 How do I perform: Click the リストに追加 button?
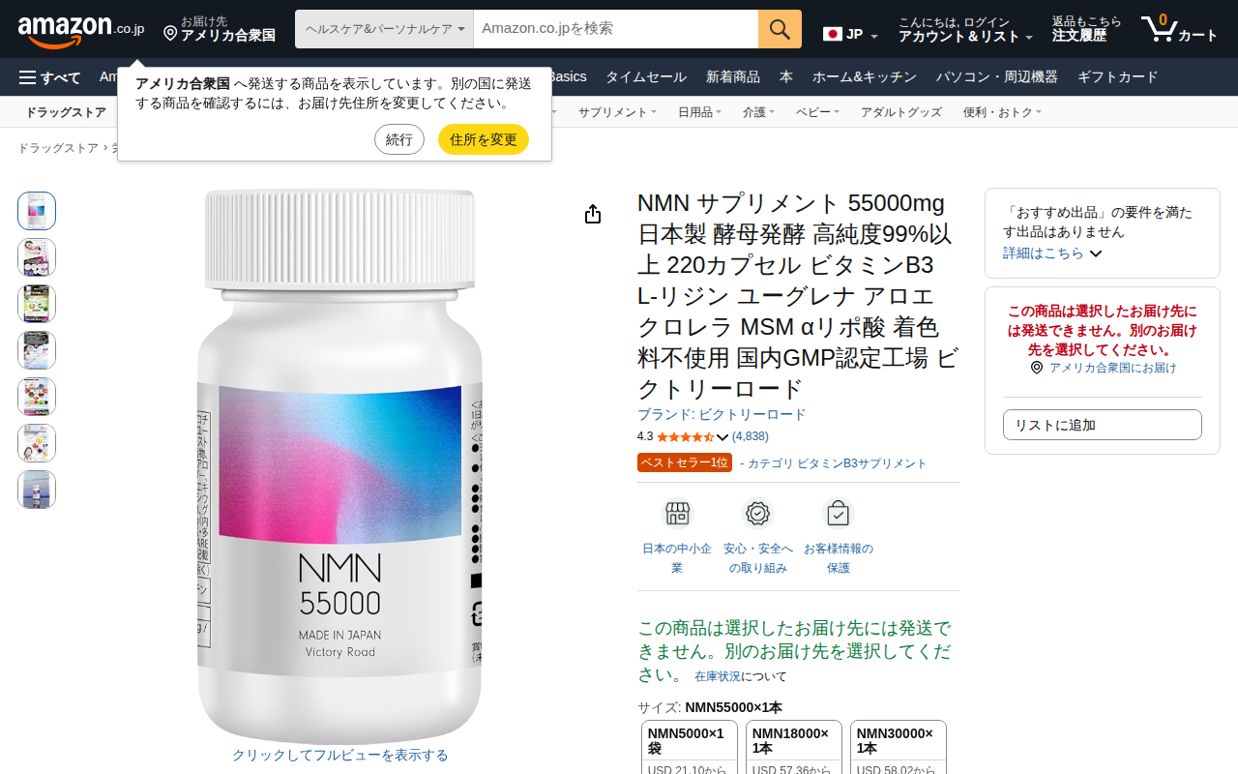tap(1103, 425)
